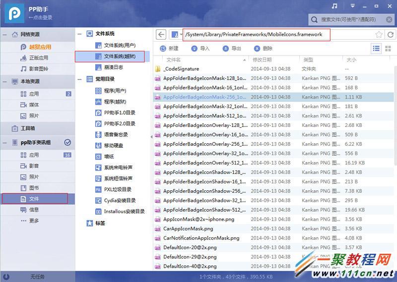Viewport: 397px width, 282px height.
Task: Select CarAppIconMask.png file
Action: click(273, 228)
